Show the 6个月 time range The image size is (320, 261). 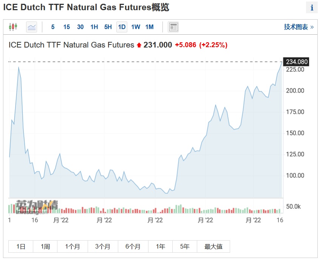coord(133,247)
